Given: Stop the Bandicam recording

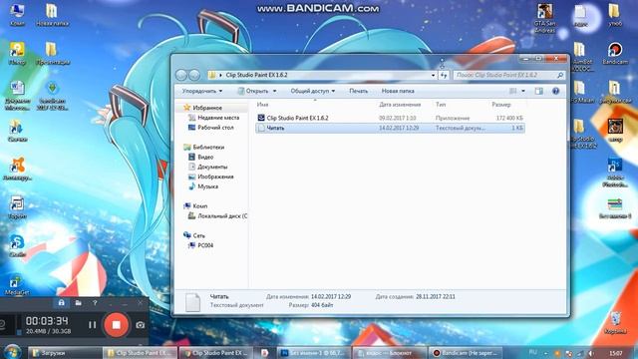Looking at the screenshot, I should coord(116,325).
